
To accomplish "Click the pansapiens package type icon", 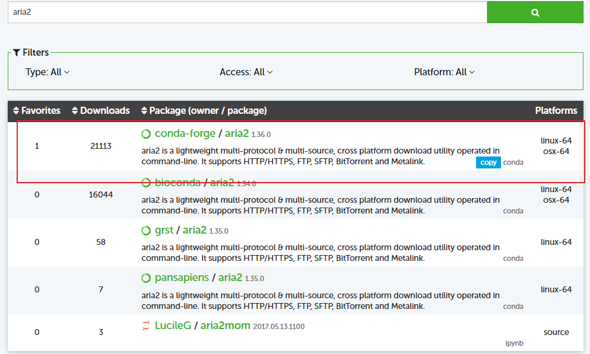I will tap(146, 278).
